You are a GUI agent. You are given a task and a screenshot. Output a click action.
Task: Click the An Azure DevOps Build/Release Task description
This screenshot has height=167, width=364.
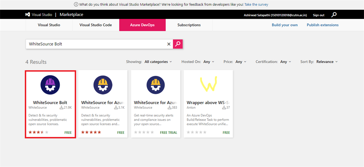pyautogui.click(x=208, y=120)
